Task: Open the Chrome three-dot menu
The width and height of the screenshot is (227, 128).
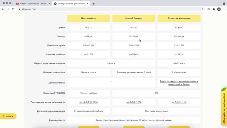Action: pos(224,9)
